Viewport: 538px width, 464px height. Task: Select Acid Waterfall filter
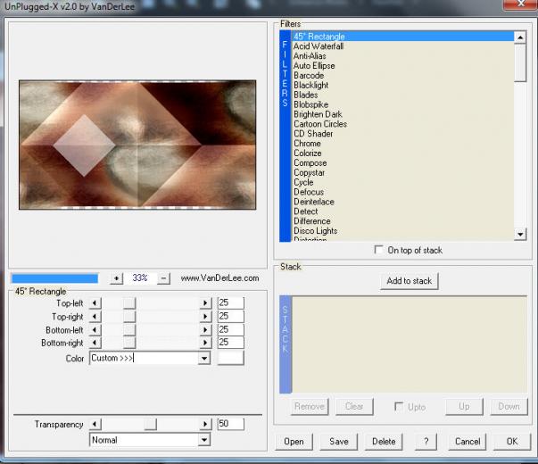(319, 46)
